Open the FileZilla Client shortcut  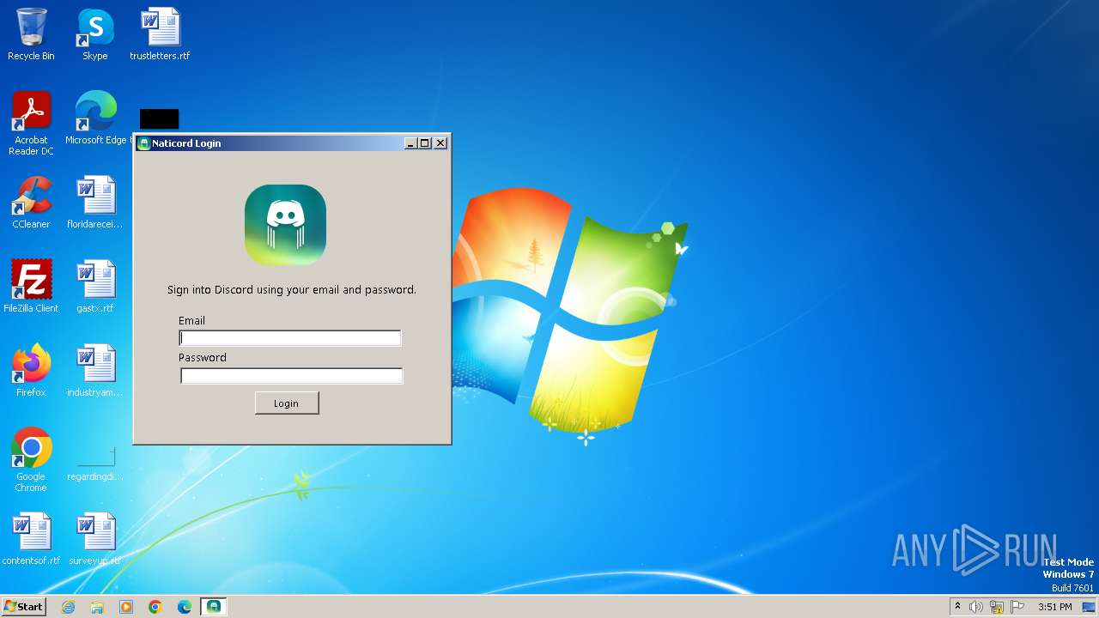click(x=31, y=287)
